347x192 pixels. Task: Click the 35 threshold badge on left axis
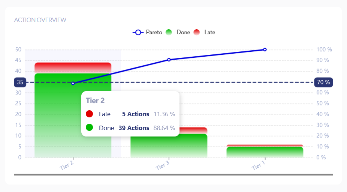point(20,82)
